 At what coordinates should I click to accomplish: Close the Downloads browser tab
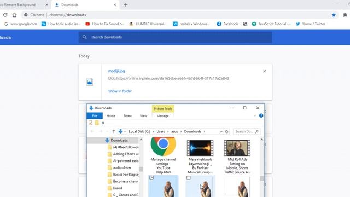click(x=115, y=5)
